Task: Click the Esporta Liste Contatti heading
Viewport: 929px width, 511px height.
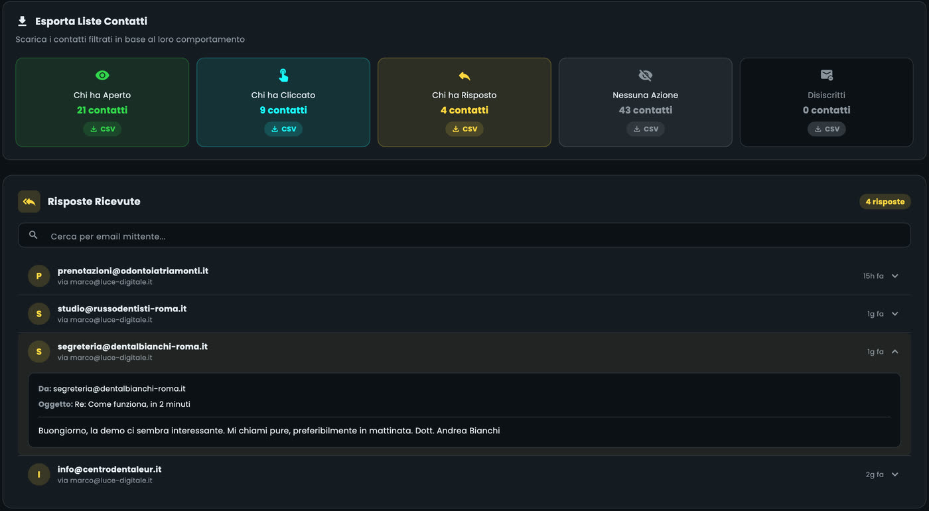Action: [x=91, y=21]
